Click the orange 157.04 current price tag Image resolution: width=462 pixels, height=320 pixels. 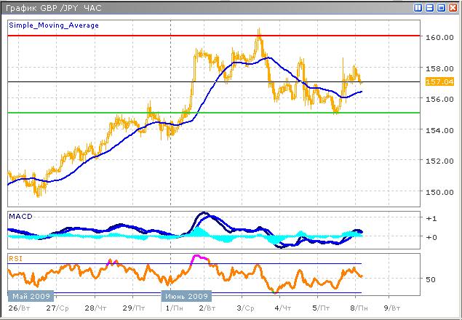point(436,83)
